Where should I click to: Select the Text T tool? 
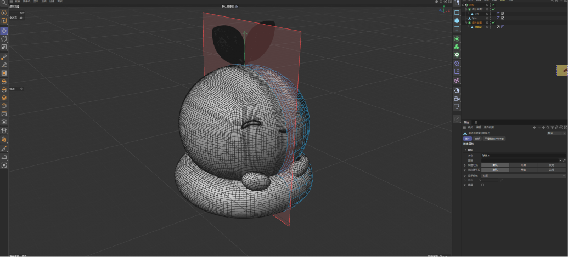tap(457, 28)
